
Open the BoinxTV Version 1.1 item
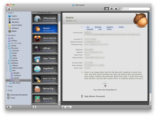45,99
